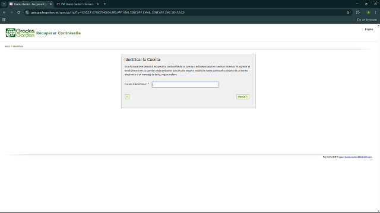
Task: Open a new browser tab
Action: click(104, 4)
